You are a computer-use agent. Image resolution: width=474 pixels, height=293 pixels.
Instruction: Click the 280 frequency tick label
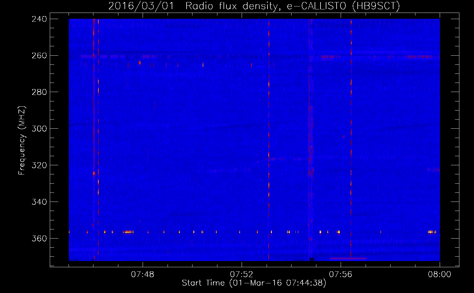click(39, 92)
